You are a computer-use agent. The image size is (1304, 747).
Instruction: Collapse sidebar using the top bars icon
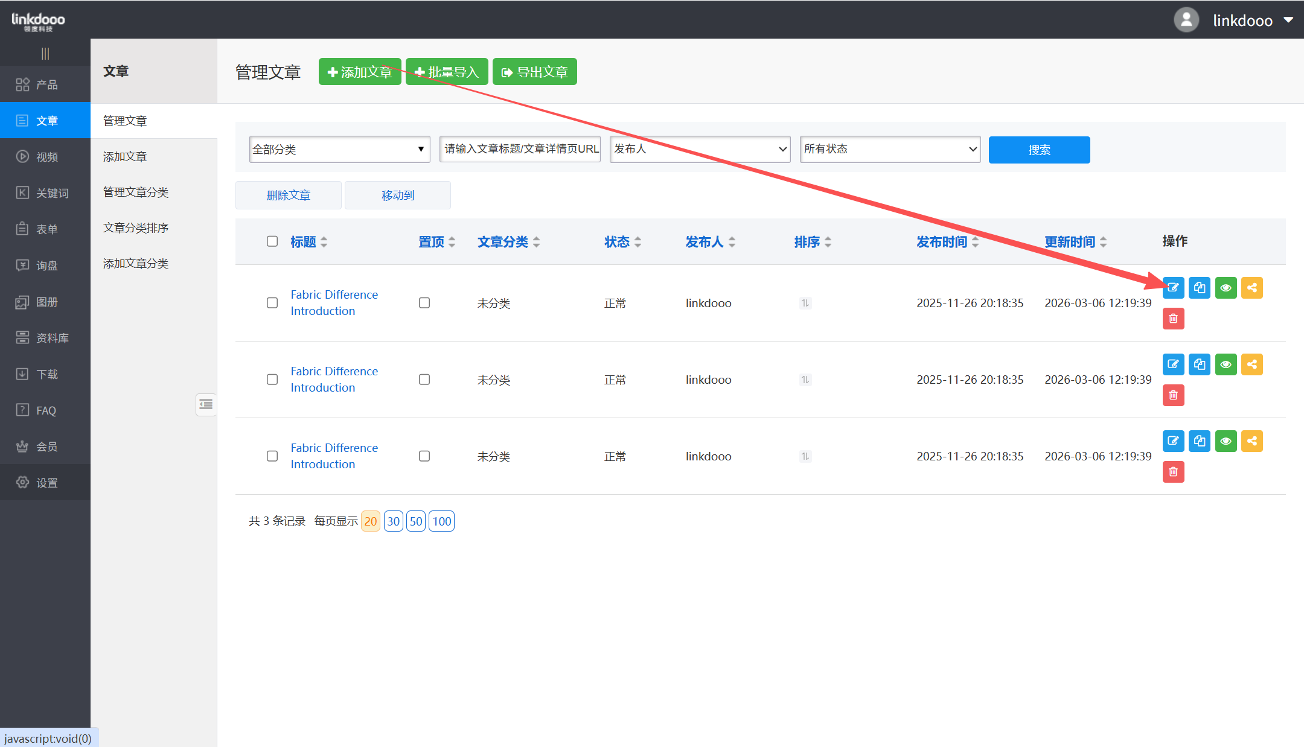(x=45, y=53)
